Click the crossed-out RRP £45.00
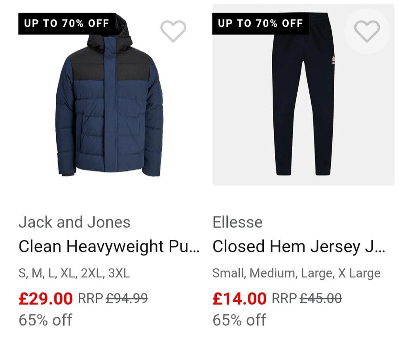Screen dimensions: 413x356 pyautogui.click(x=320, y=298)
